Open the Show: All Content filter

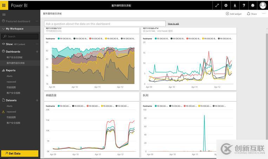coord(15,44)
